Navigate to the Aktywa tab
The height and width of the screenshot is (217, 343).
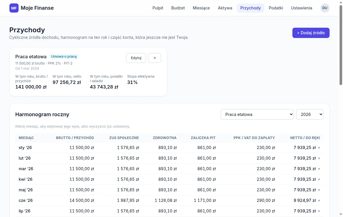click(225, 8)
